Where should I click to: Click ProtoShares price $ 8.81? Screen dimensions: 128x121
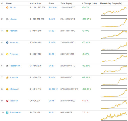(x=52, y=113)
